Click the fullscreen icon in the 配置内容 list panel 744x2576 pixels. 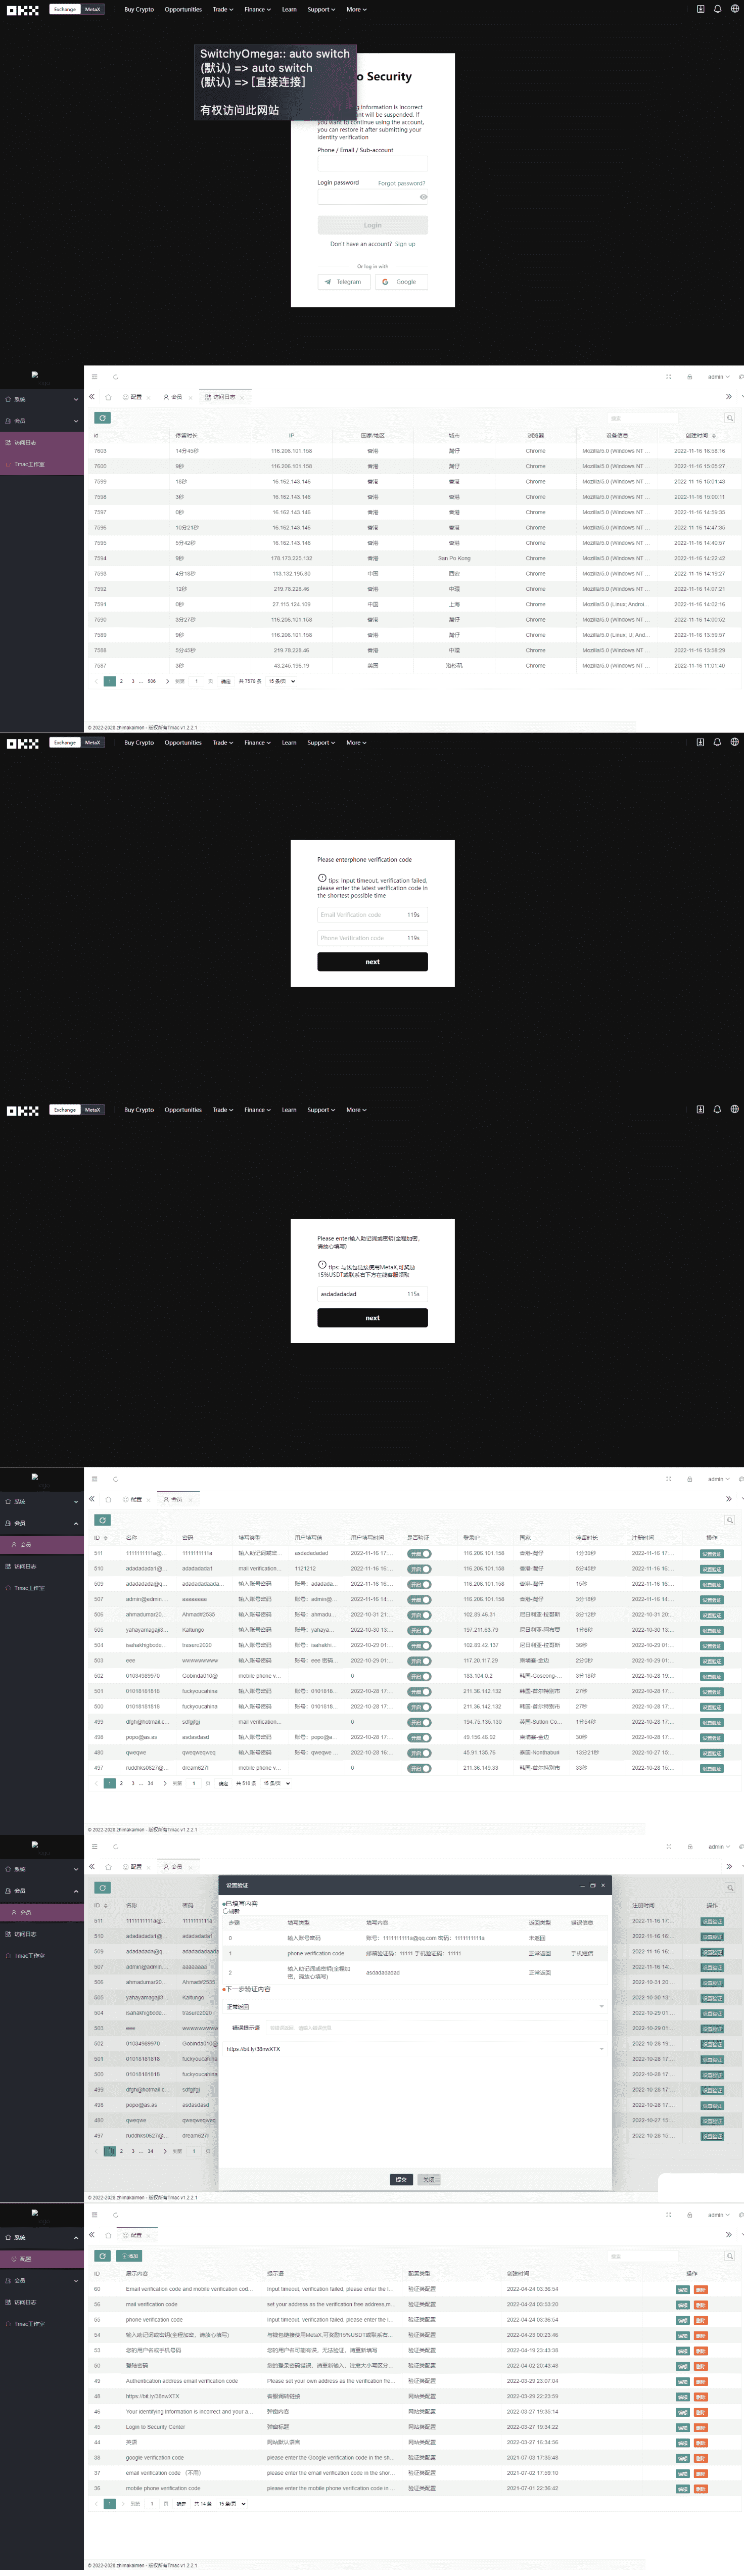point(668,2215)
